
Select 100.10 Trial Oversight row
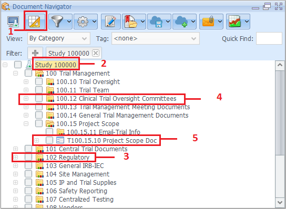(x=88, y=82)
